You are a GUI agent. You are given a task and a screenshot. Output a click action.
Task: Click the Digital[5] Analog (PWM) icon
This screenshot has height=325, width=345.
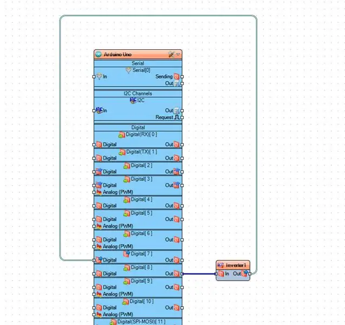coord(99,226)
